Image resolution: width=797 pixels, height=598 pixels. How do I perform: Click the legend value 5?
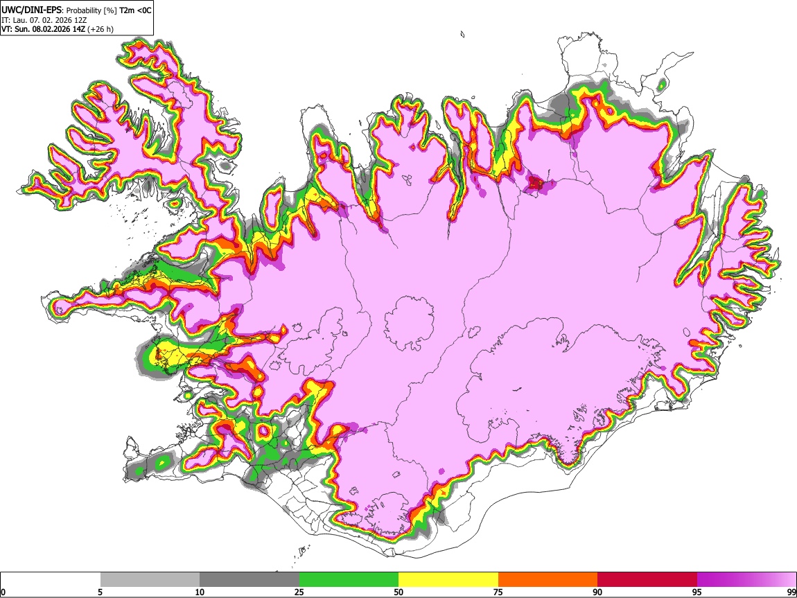[100, 592]
